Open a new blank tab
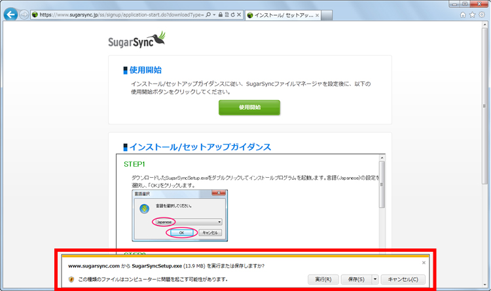This screenshot has width=491, height=291. coord(327,15)
